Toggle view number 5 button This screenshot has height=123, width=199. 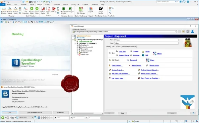[x=46, y=118]
